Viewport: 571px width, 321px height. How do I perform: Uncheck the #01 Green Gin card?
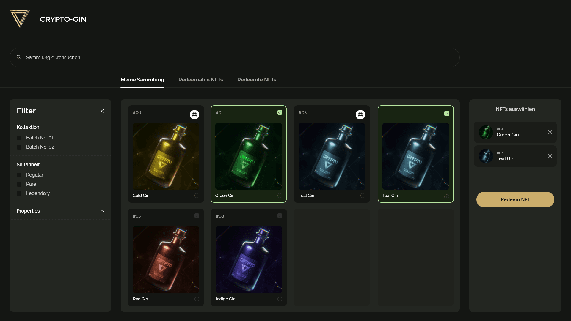tap(280, 112)
